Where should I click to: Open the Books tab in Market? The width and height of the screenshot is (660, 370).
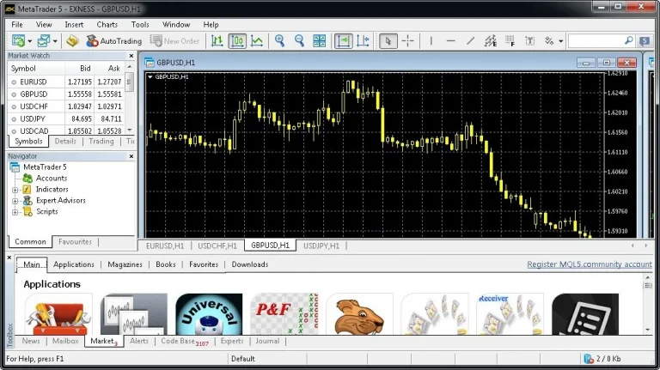pyautogui.click(x=165, y=264)
